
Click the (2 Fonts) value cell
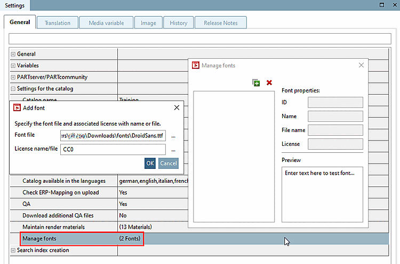coord(130,238)
